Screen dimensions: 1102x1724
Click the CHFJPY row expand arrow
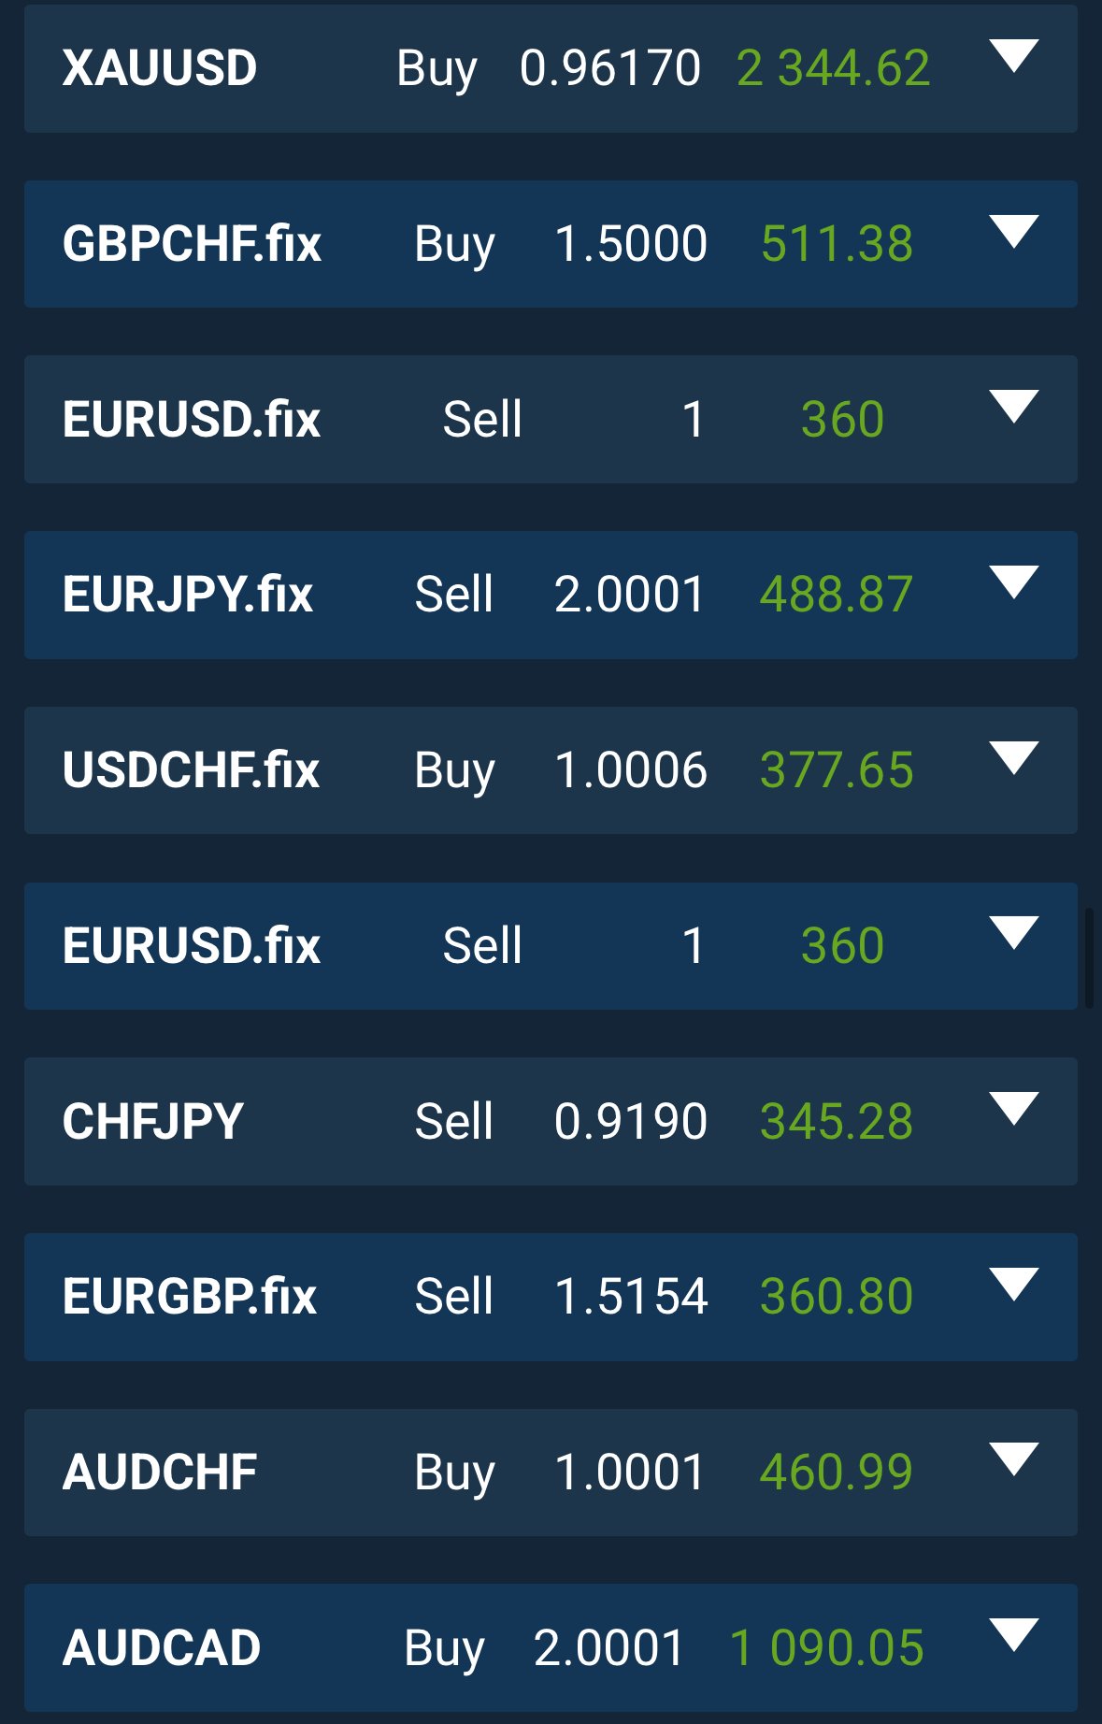[1013, 1109]
